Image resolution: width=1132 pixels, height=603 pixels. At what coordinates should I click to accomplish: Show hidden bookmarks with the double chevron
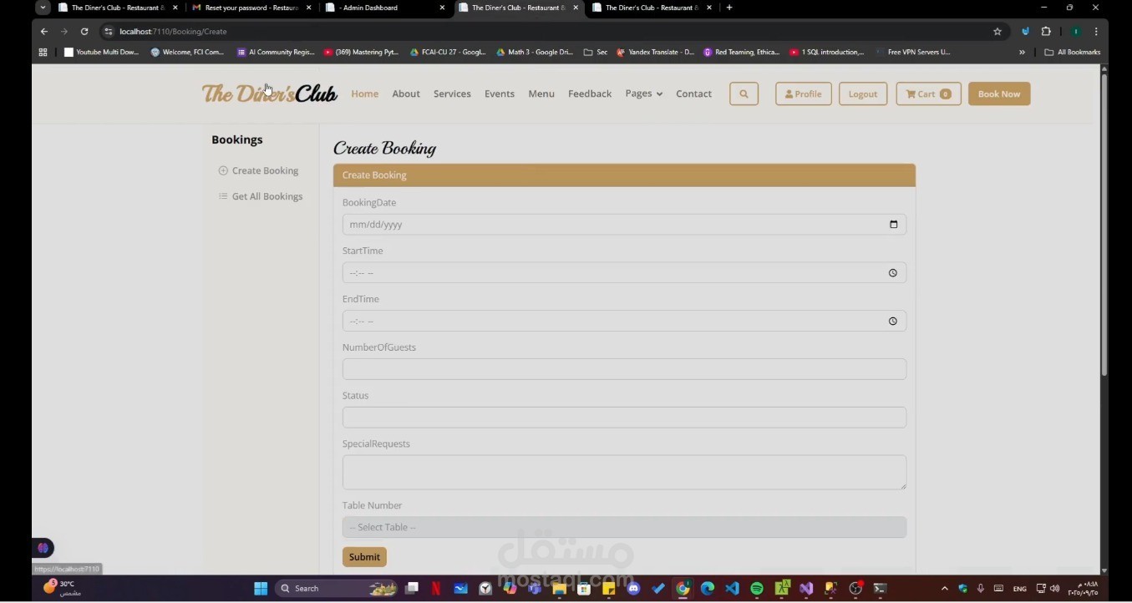[x=1022, y=52]
